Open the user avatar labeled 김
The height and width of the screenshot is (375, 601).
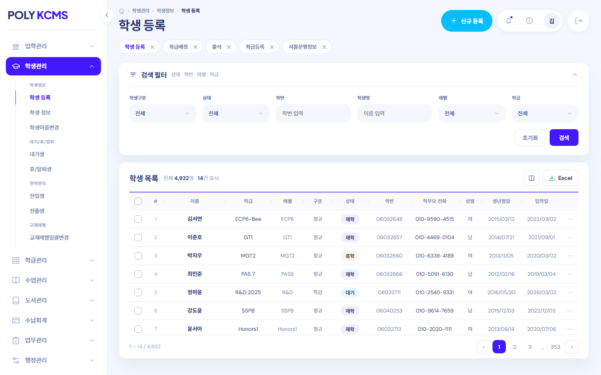(x=552, y=21)
